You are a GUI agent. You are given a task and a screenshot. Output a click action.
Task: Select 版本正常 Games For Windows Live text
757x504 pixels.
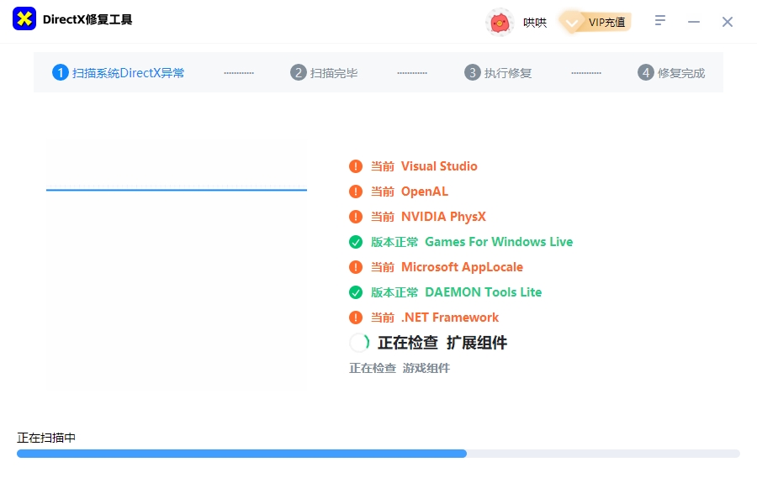pos(472,242)
